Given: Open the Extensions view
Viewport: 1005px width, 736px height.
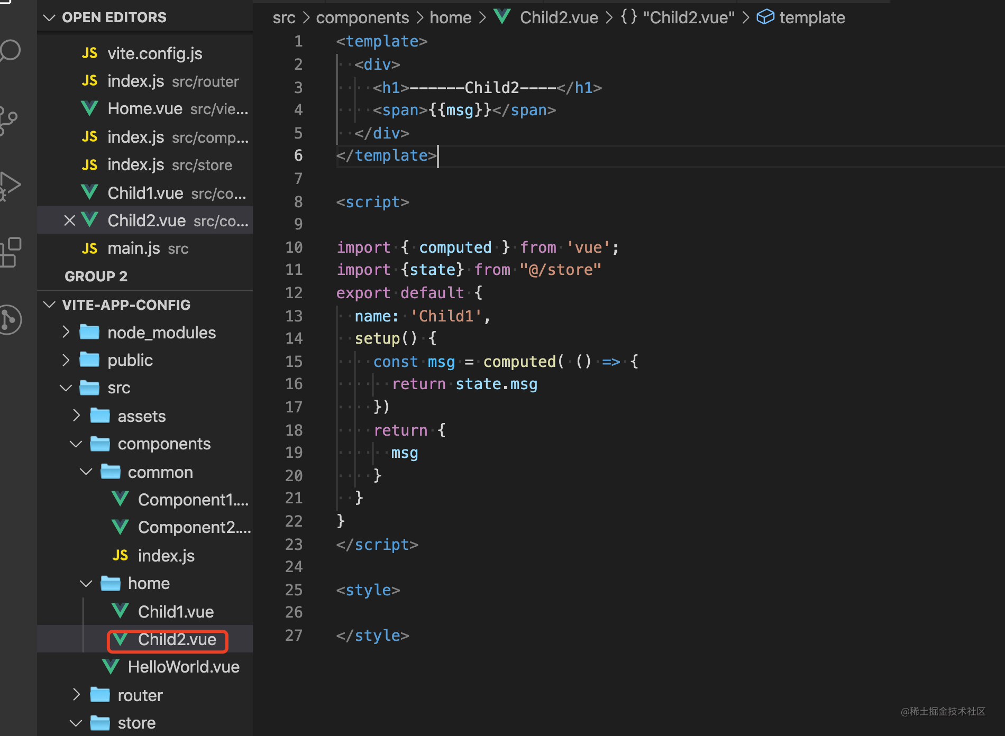Looking at the screenshot, I should 11,252.
